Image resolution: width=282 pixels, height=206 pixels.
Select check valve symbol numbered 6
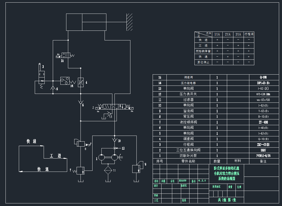(80, 103)
